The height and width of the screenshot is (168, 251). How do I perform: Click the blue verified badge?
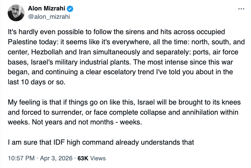coord(70,9)
